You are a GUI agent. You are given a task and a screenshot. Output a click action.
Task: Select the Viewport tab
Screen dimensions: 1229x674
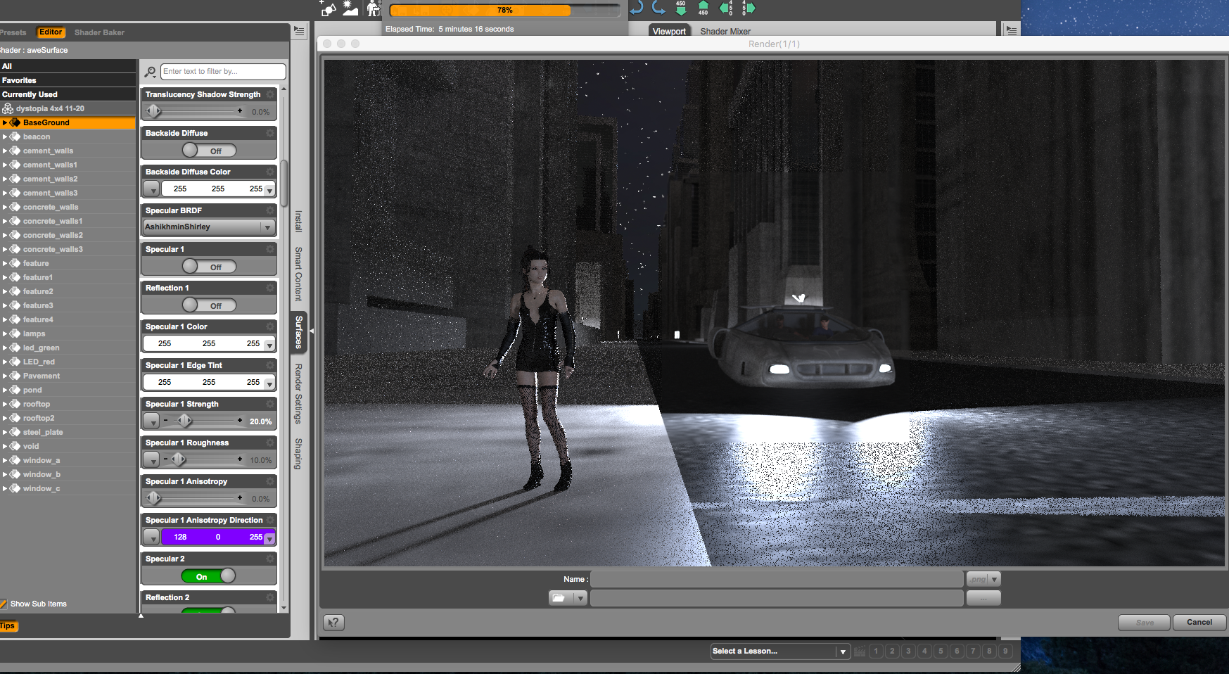tap(668, 31)
